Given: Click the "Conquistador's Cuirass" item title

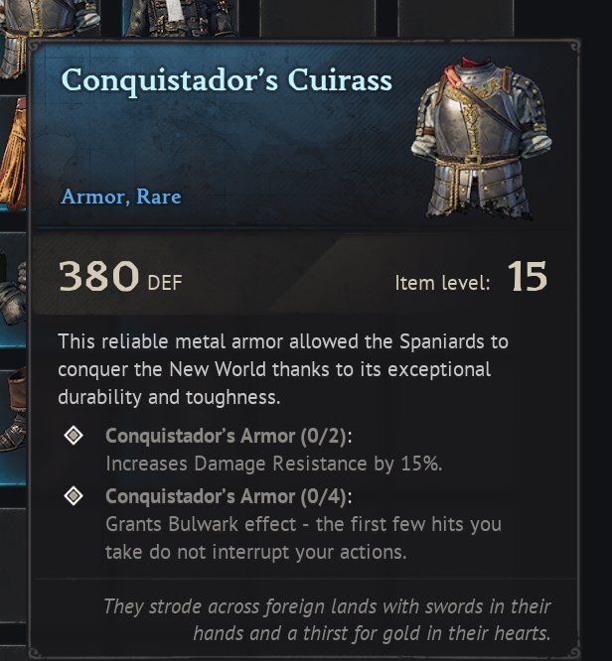Looking at the screenshot, I should pyautogui.click(x=227, y=80).
